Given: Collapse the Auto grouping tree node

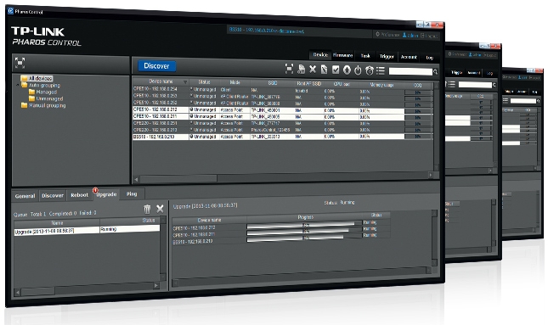Looking at the screenshot, I should [x=18, y=85].
